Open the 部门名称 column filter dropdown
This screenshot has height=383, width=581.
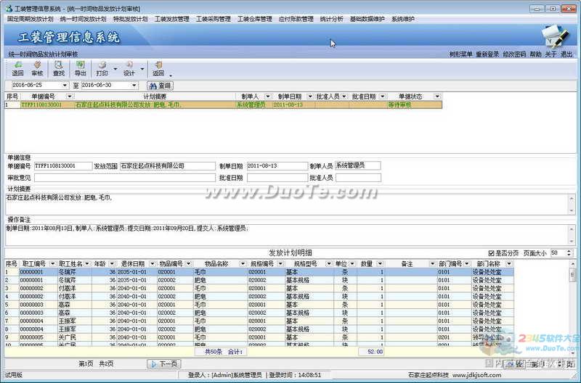[508, 264]
